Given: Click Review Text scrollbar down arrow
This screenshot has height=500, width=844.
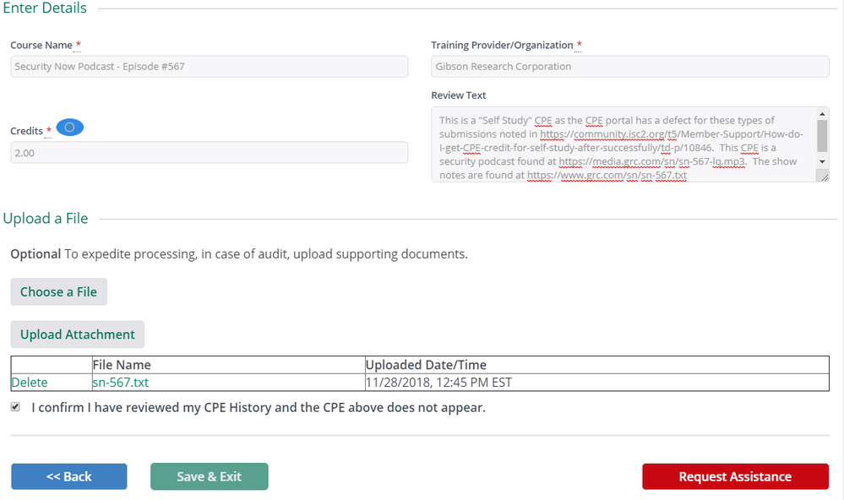Looking at the screenshot, I should click(823, 161).
